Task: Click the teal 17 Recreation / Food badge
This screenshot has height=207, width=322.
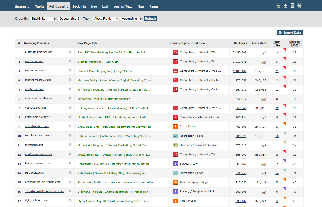Action: (176, 136)
